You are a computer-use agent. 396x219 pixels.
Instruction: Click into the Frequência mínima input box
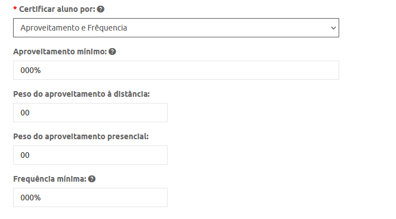90,197
